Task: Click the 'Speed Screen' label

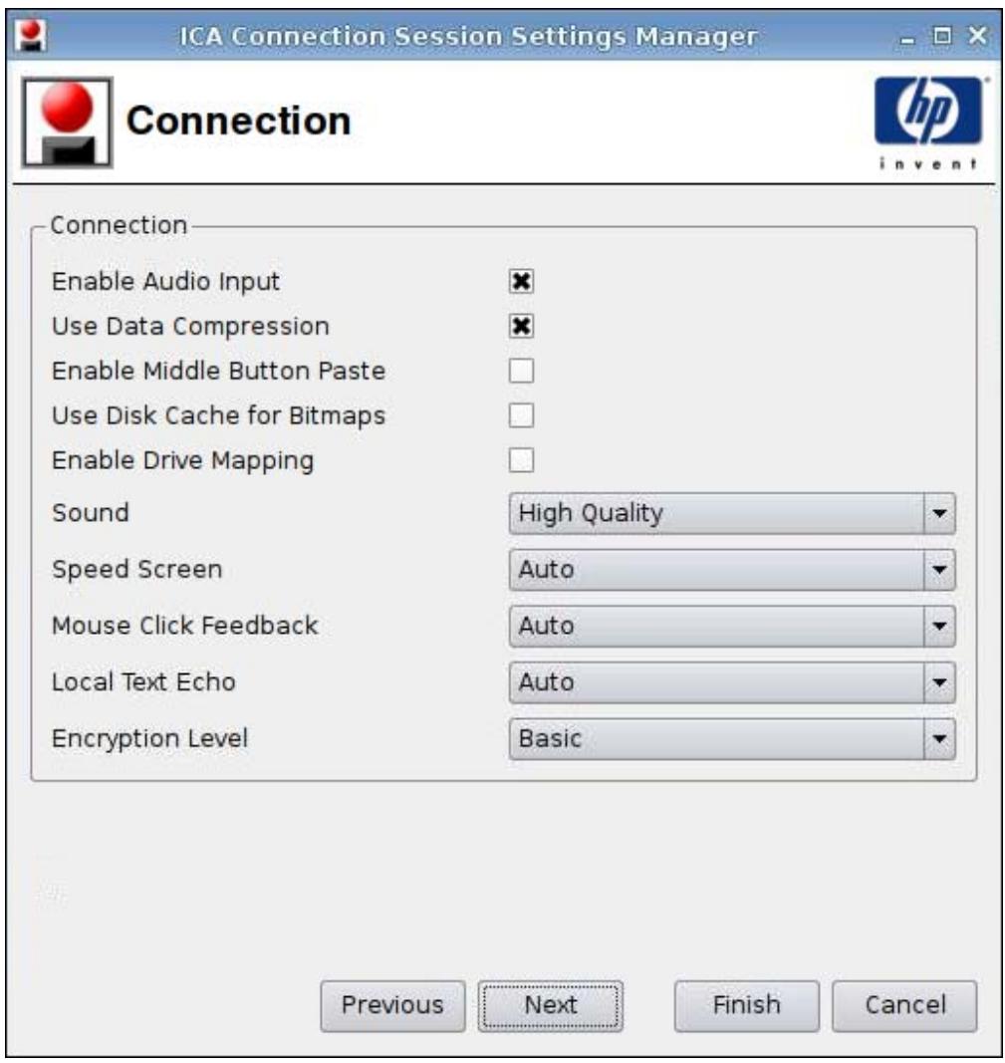Action: 136,570
